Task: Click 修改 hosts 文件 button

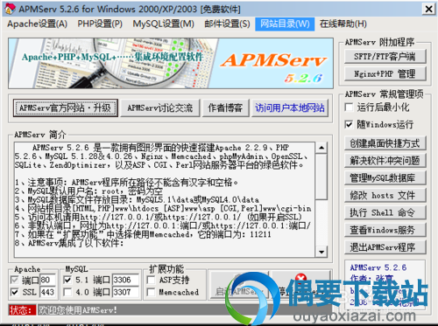Action: [385, 195]
